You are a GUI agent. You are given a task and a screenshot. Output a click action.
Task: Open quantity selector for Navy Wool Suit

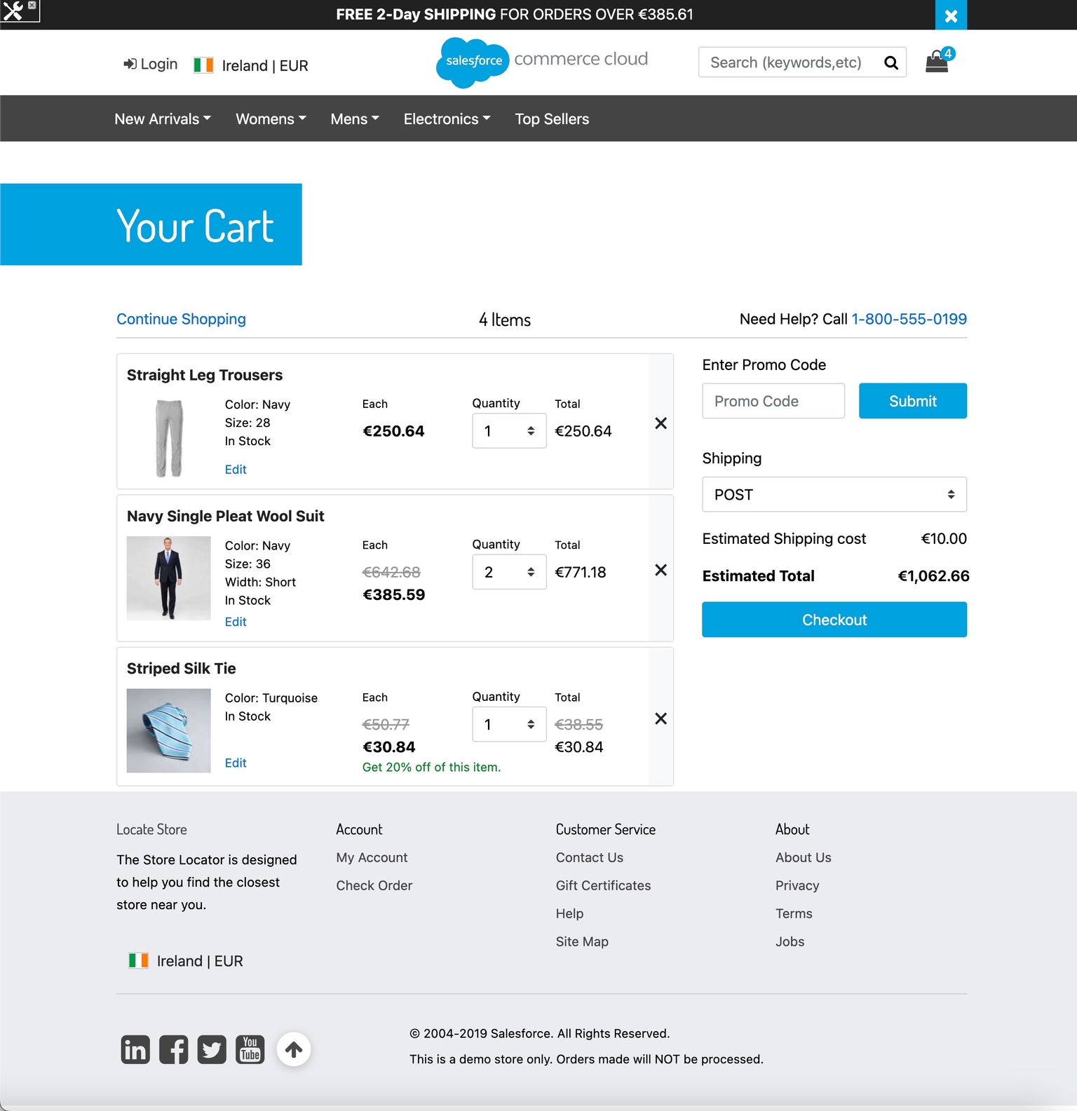click(x=509, y=572)
